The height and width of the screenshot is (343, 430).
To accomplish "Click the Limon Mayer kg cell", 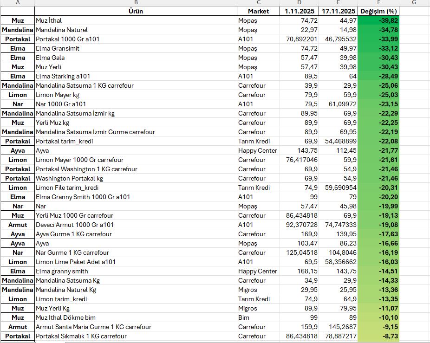I will click(136, 95).
